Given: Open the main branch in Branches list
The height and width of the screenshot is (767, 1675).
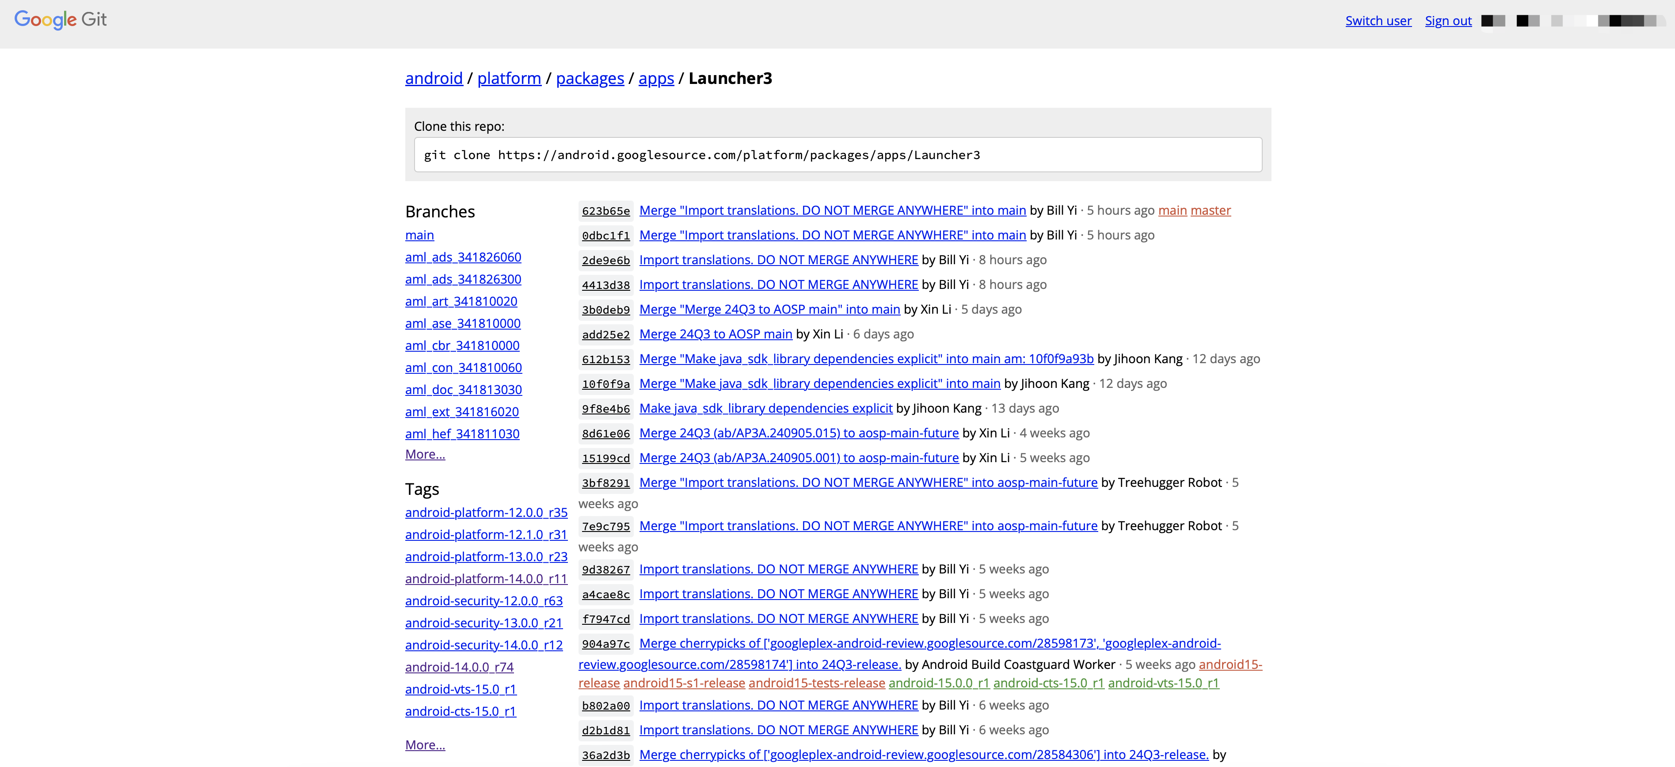Looking at the screenshot, I should [x=419, y=235].
